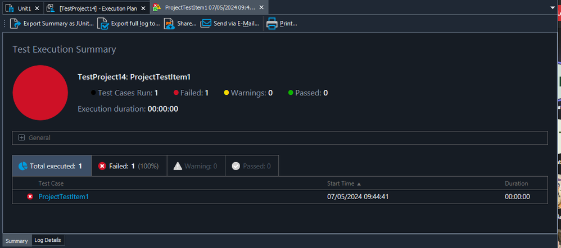Click the Test Cases Run: 1 text

[128, 93]
